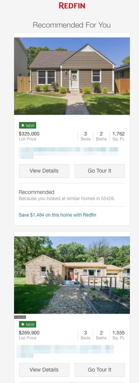The image size is (139, 383).
Task: Click the Recommended reason text for 55426
Action: pyautogui.click(x=67, y=199)
